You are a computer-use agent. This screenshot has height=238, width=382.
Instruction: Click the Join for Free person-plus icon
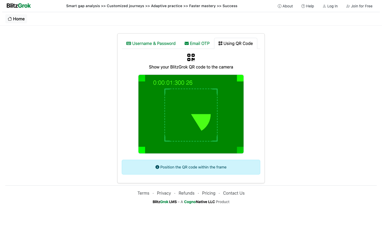click(x=348, y=6)
